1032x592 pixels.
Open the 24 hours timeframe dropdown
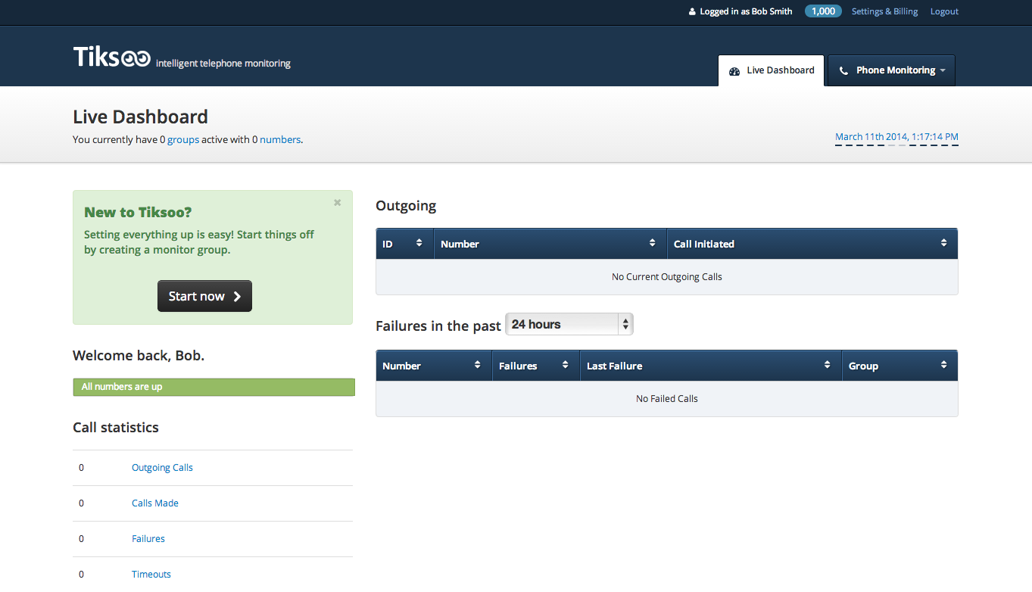coord(569,324)
